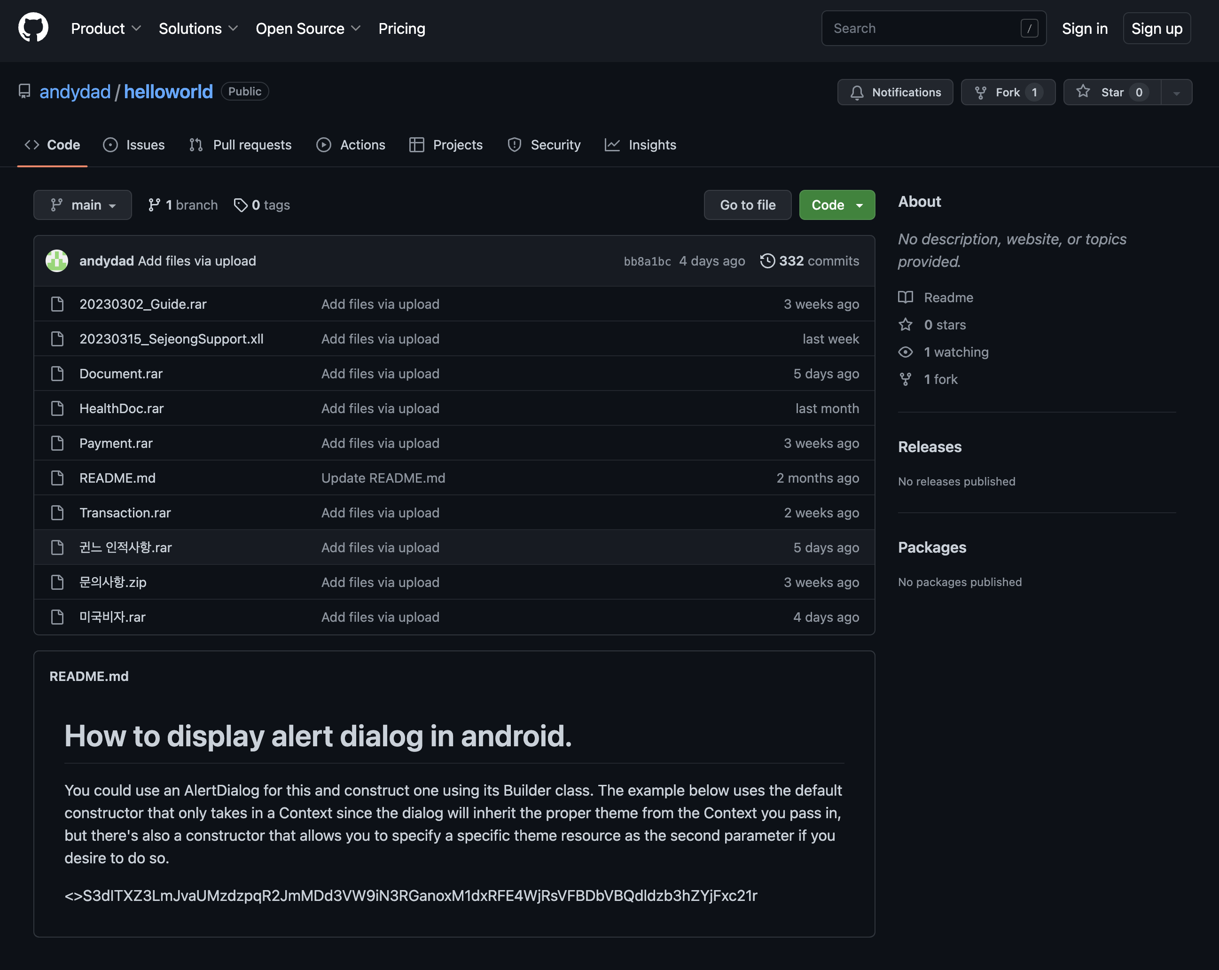The image size is (1219, 970).
Task: Click the 1 fork count badge
Action: coord(1035,92)
